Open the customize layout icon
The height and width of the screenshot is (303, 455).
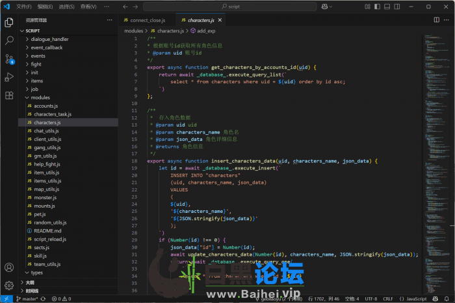pos(367,6)
